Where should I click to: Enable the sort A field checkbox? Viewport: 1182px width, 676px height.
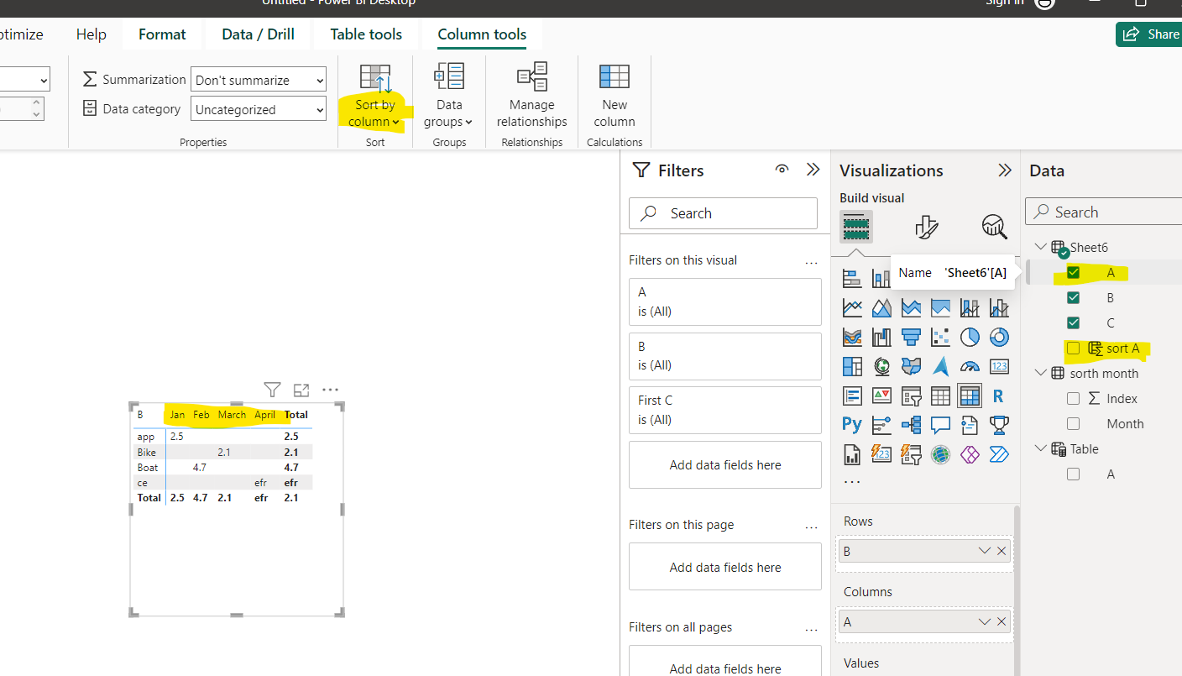pyautogui.click(x=1074, y=348)
